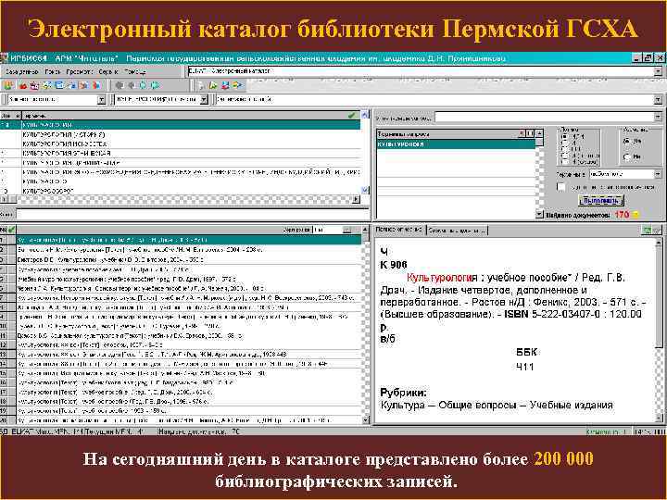Image resolution: width=667 pixels, height=500 pixels.
Task: Click checkmark icon in results list header
Action: [11, 230]
